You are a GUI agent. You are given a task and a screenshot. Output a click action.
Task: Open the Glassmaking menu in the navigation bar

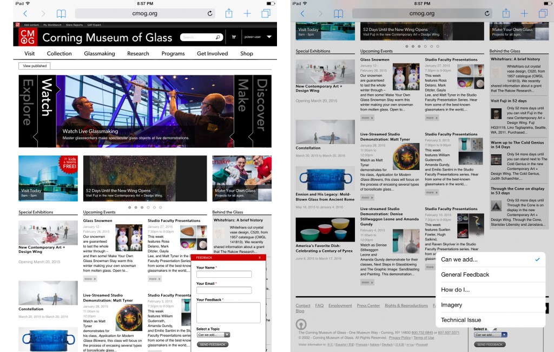pos(99,54)
